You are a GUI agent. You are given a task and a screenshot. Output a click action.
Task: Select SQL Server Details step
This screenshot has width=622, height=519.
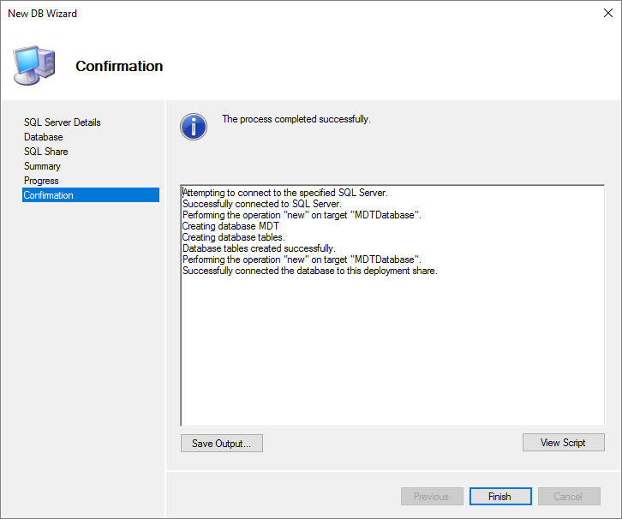[x=63, y=122]
